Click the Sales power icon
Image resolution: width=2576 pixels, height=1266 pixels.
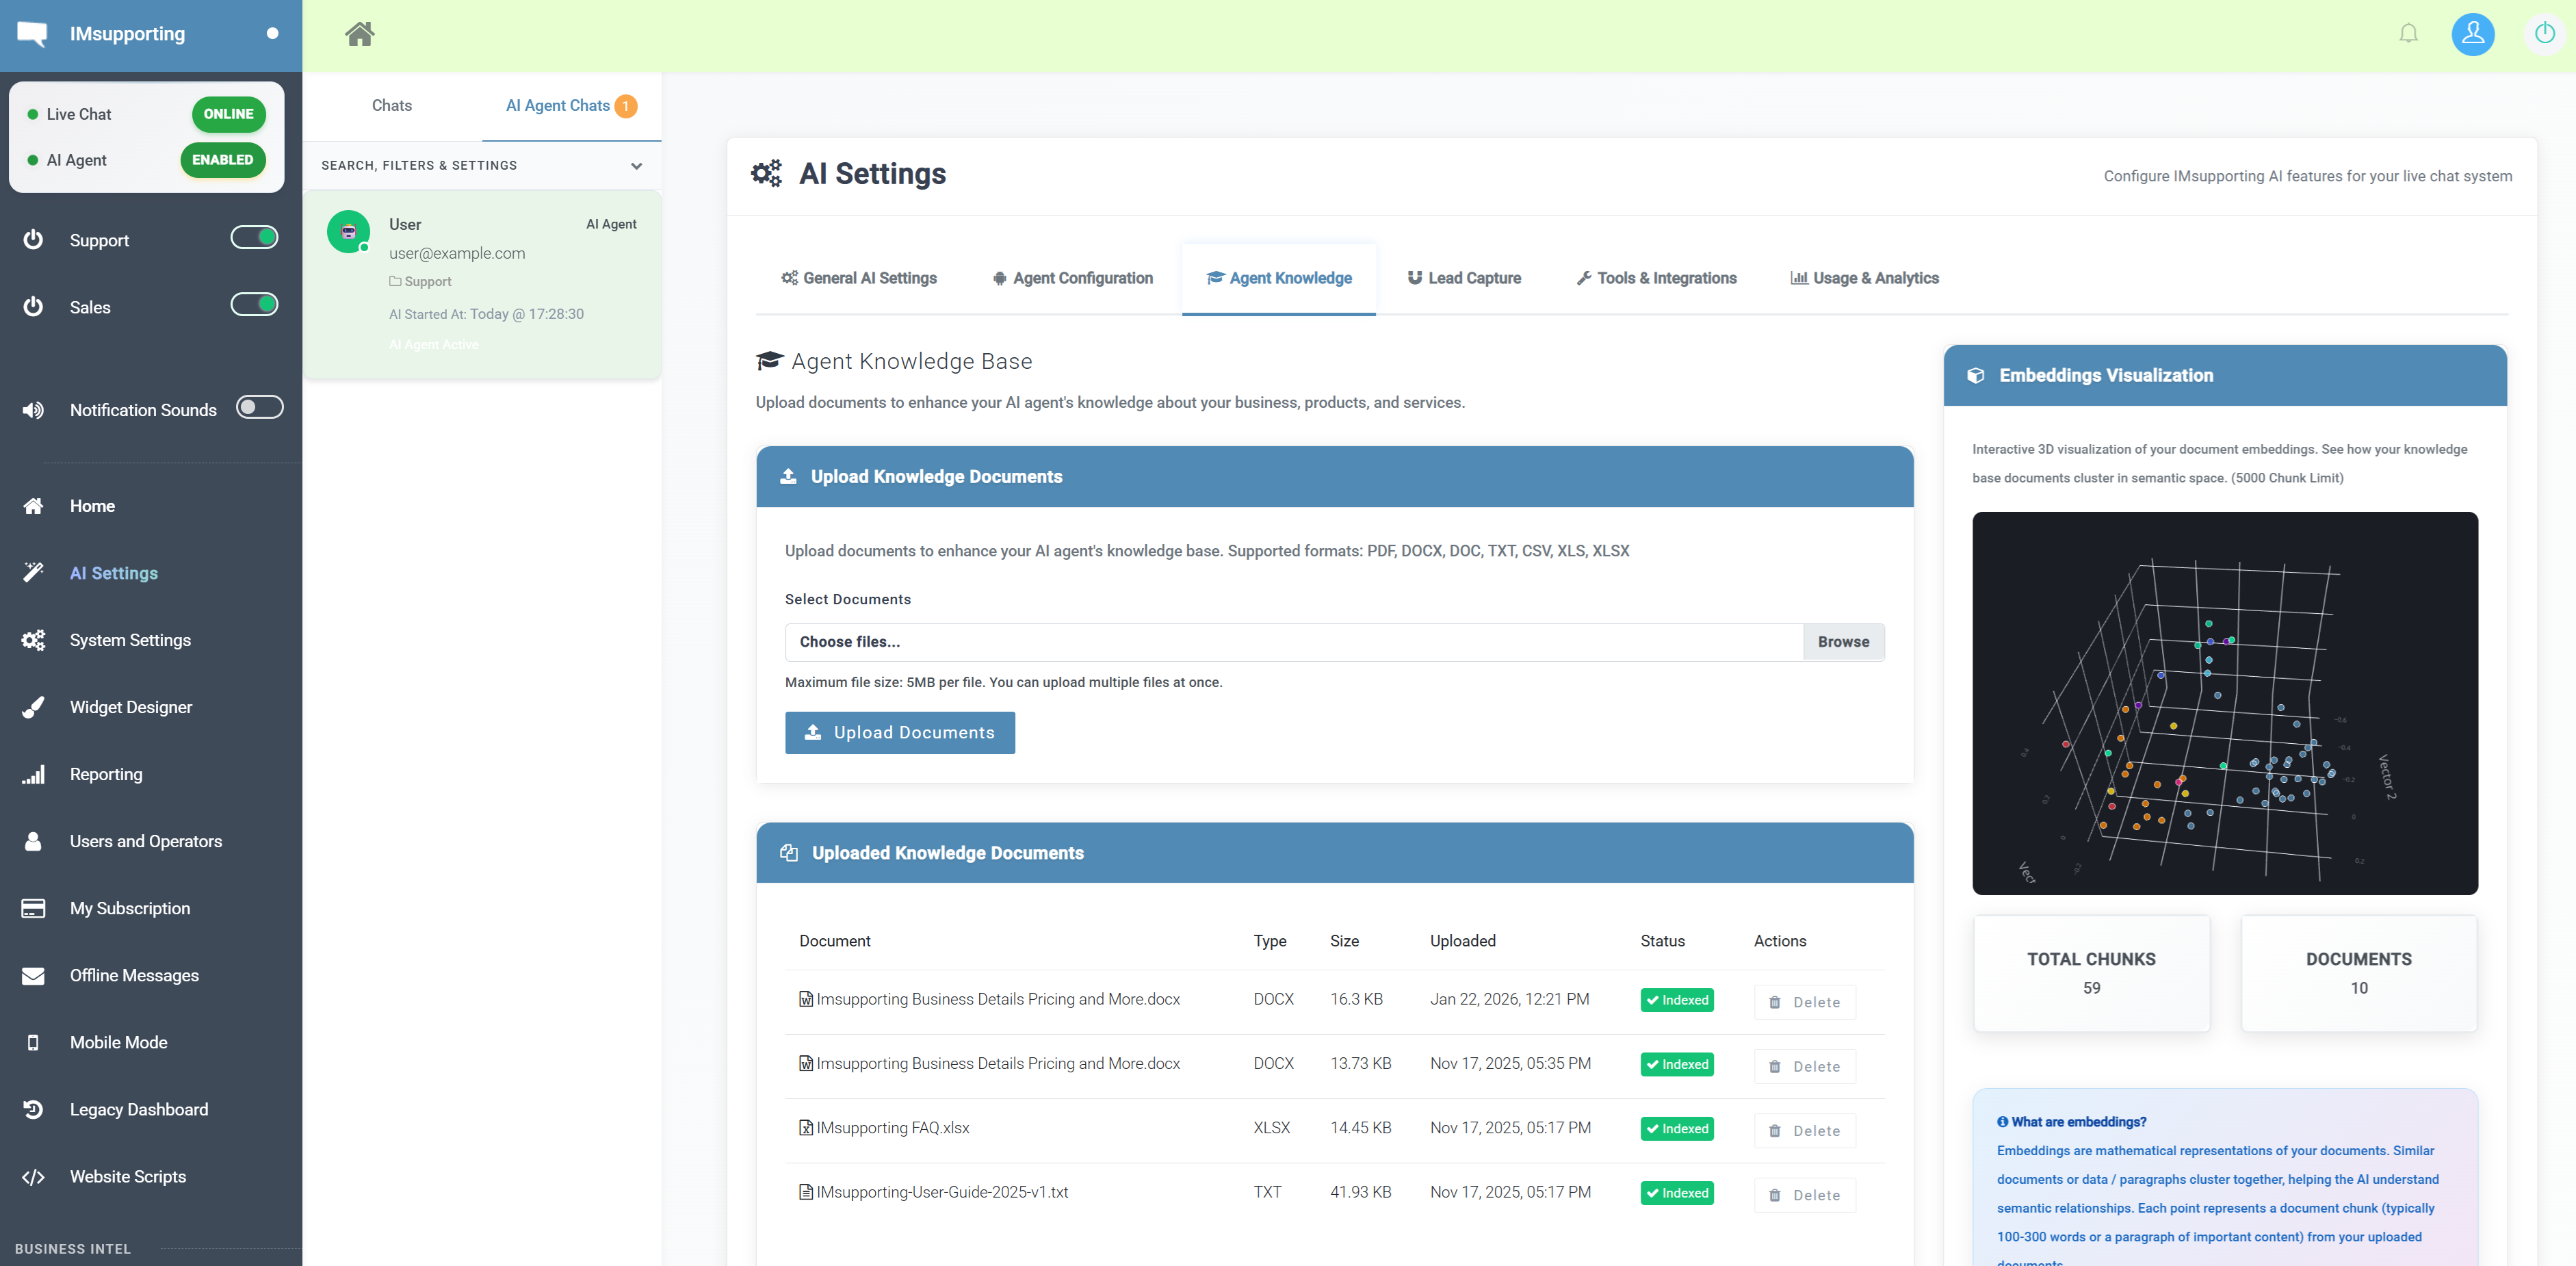pos(33,307)
